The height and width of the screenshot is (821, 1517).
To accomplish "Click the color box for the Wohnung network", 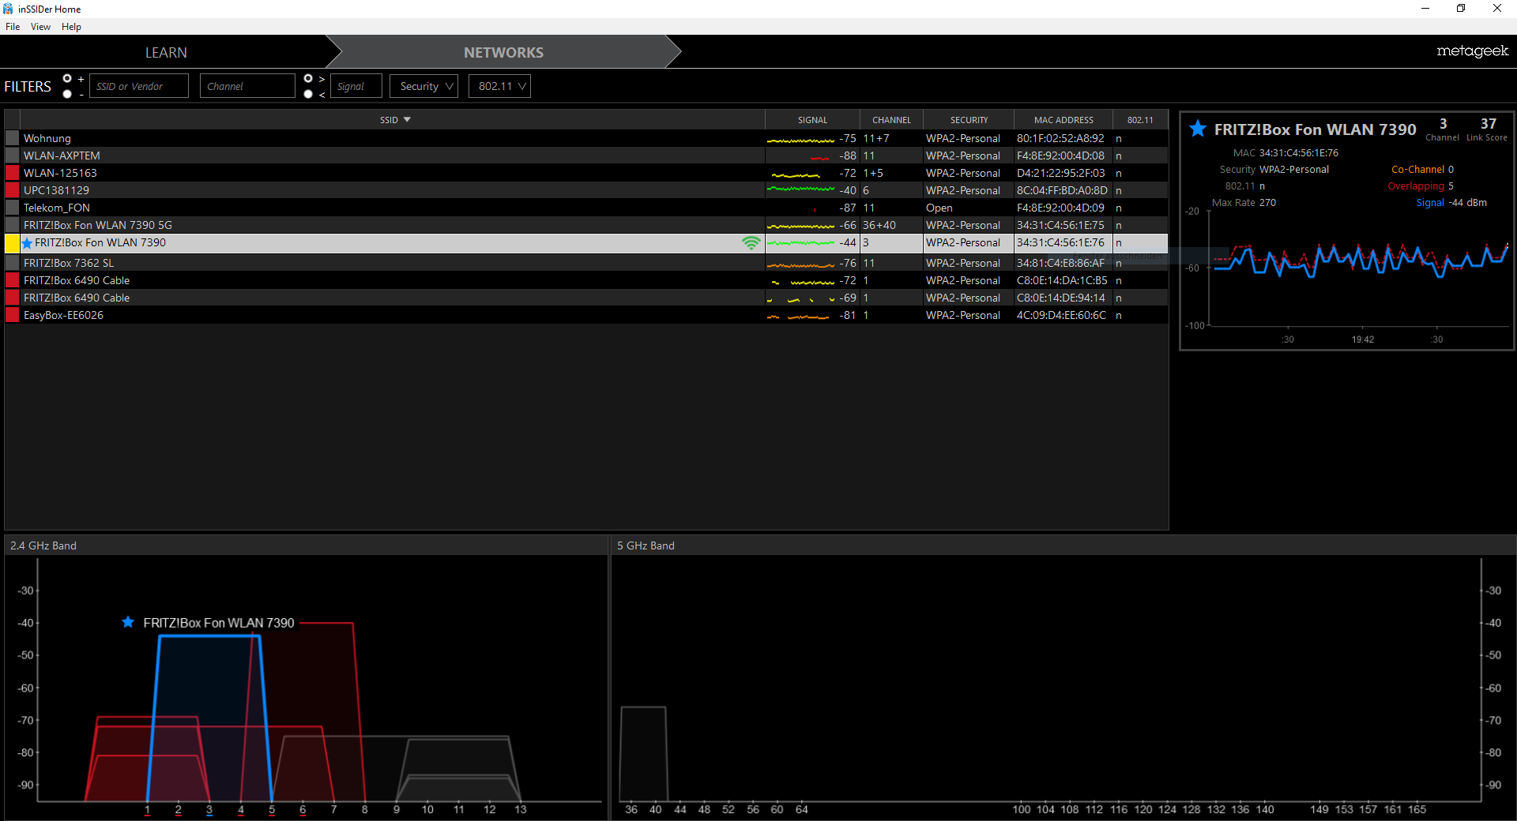I will [12, 138].
